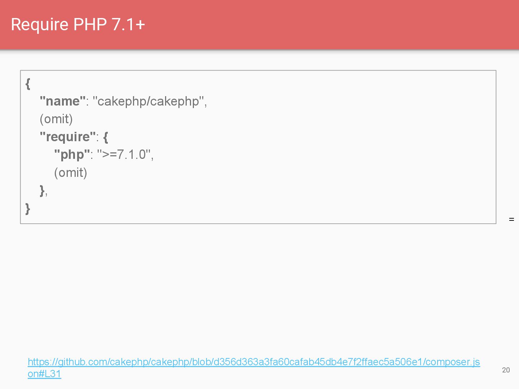Click the empty red header bar area
Screen dimensions: 519x389
[324, 24]
